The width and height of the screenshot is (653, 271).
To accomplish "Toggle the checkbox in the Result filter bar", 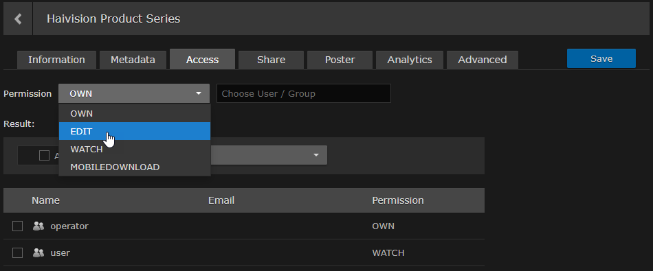I will pos(44,156).
